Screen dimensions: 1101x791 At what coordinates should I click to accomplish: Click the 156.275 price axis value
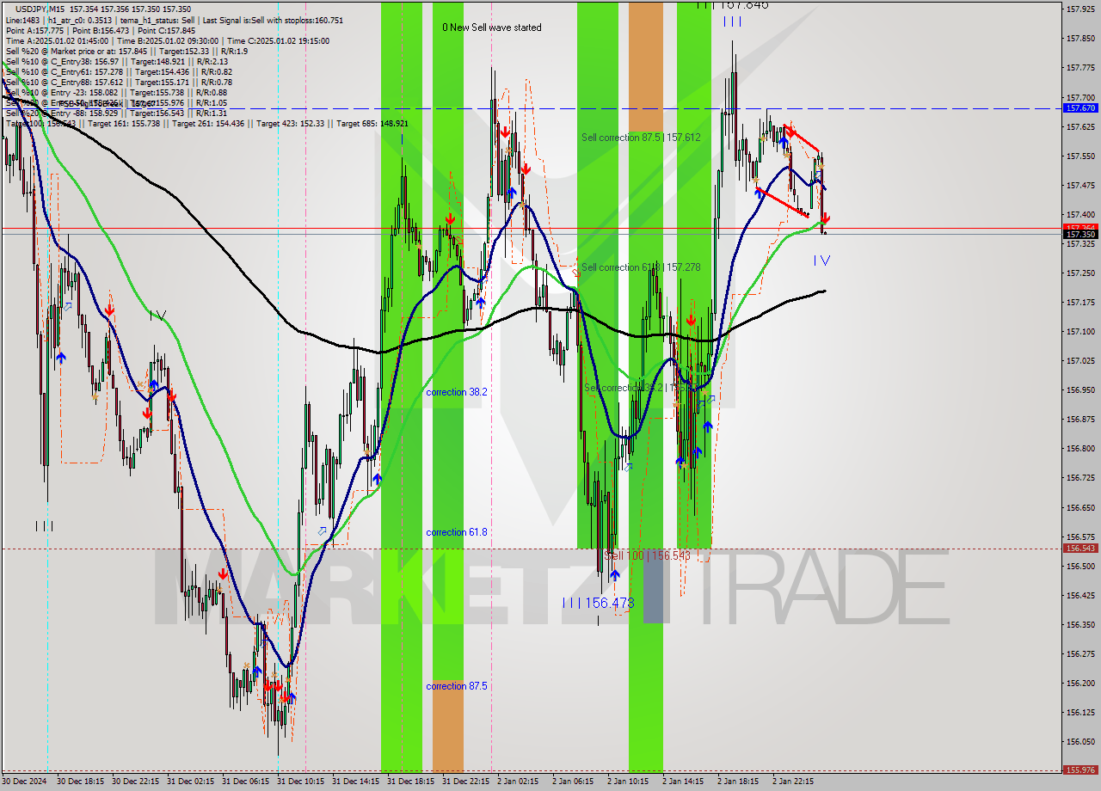(1080, 653)
